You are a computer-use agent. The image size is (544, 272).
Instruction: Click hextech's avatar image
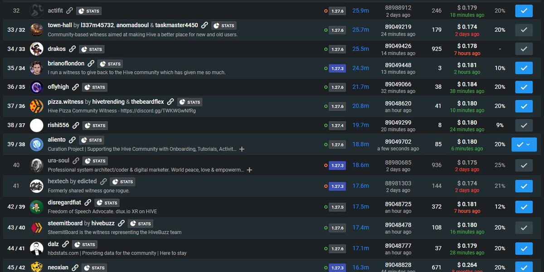(x=37, y=186)
